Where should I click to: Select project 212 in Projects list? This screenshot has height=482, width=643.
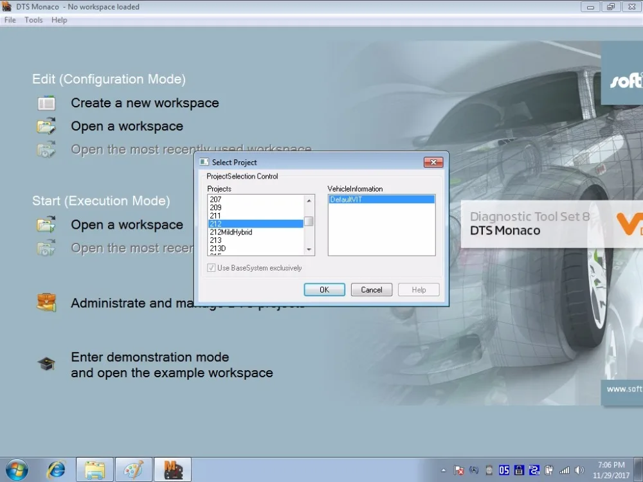[x=256, y=224]
